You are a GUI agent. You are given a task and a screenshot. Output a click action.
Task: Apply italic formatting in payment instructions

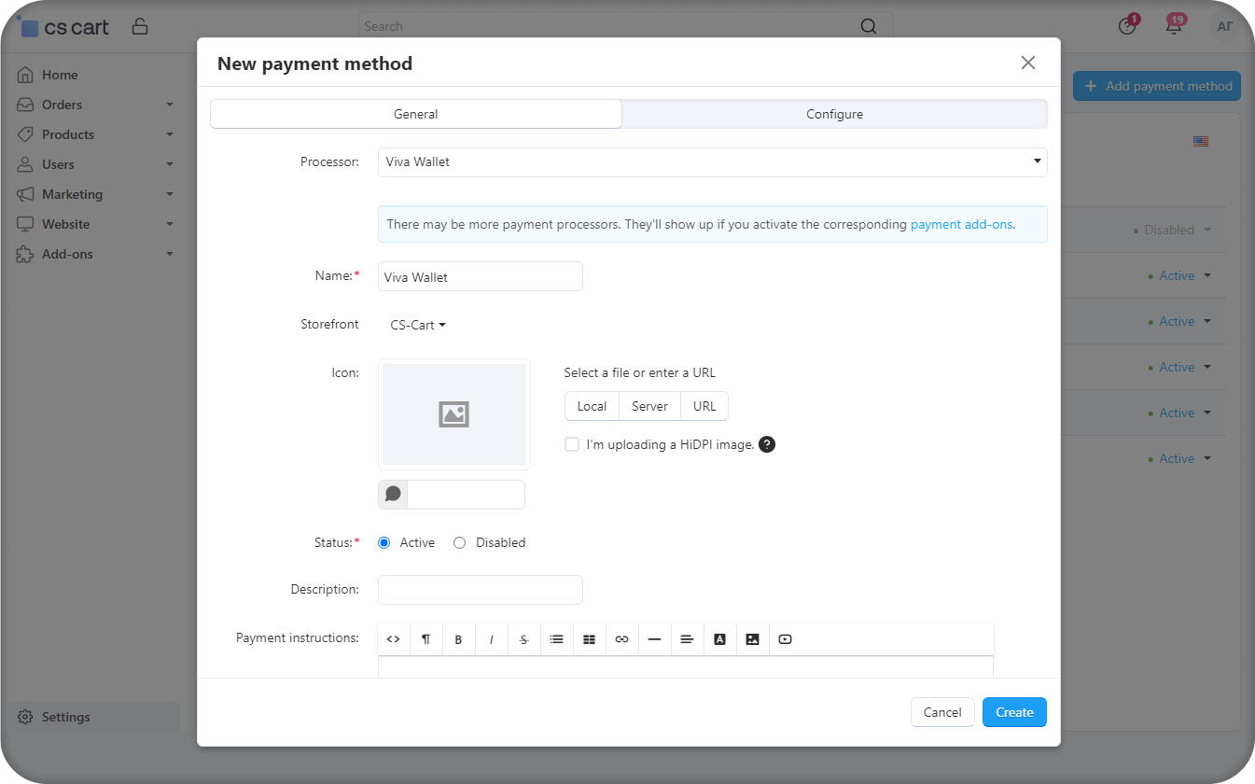click(491, 639)
